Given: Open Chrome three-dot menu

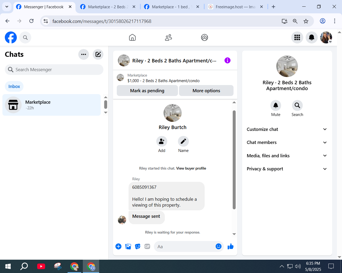Looking at the screenshot, I should pos(335,21).
